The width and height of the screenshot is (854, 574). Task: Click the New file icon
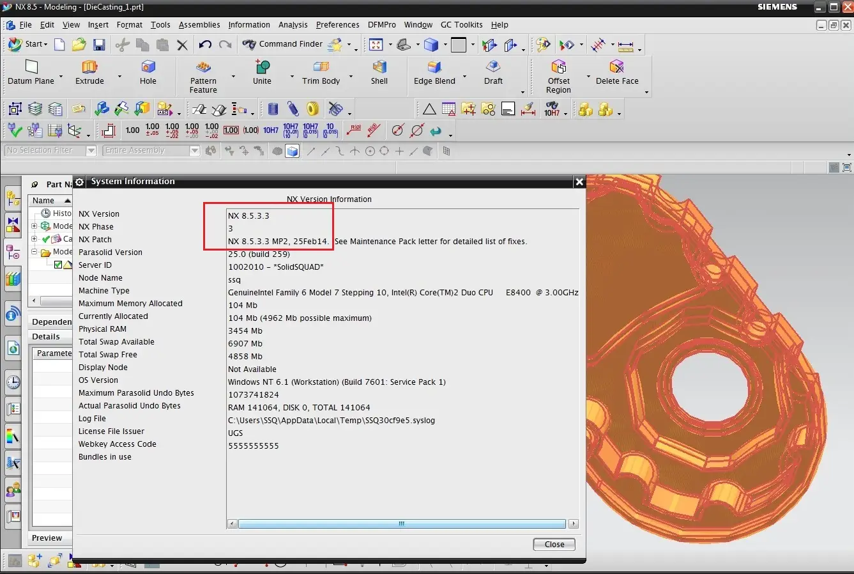59,44
